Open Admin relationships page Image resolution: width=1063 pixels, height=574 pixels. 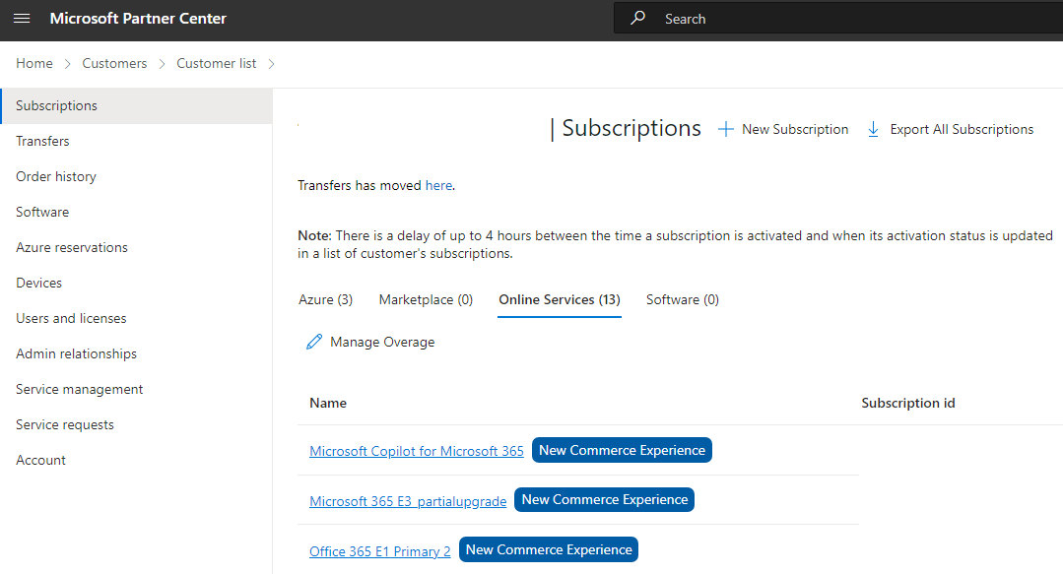136,353
